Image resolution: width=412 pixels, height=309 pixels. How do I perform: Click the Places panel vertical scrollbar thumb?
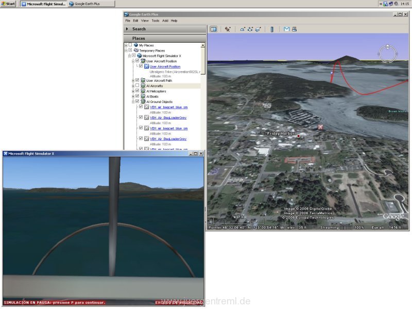(x=203, y=61)
